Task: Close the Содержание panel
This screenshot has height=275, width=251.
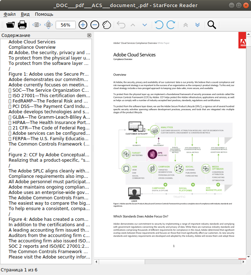Action: click(89, 35)
